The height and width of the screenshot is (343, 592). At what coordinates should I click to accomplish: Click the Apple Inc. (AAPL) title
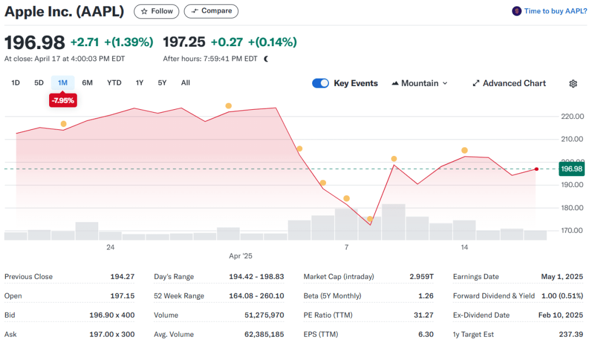click(x=64, y=12)
